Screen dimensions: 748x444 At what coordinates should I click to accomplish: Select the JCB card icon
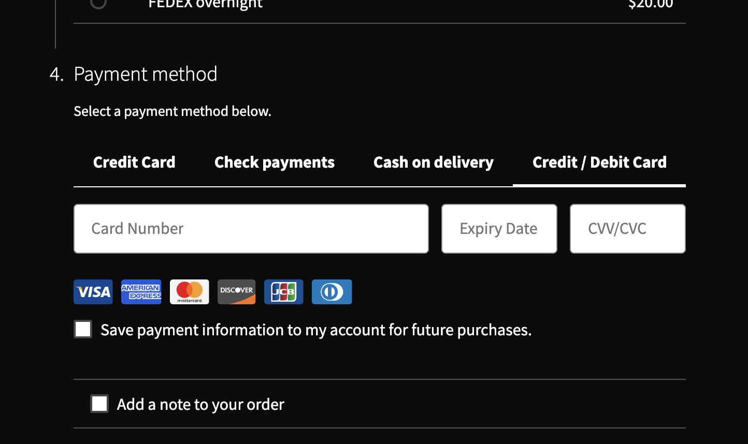point(283,291)
